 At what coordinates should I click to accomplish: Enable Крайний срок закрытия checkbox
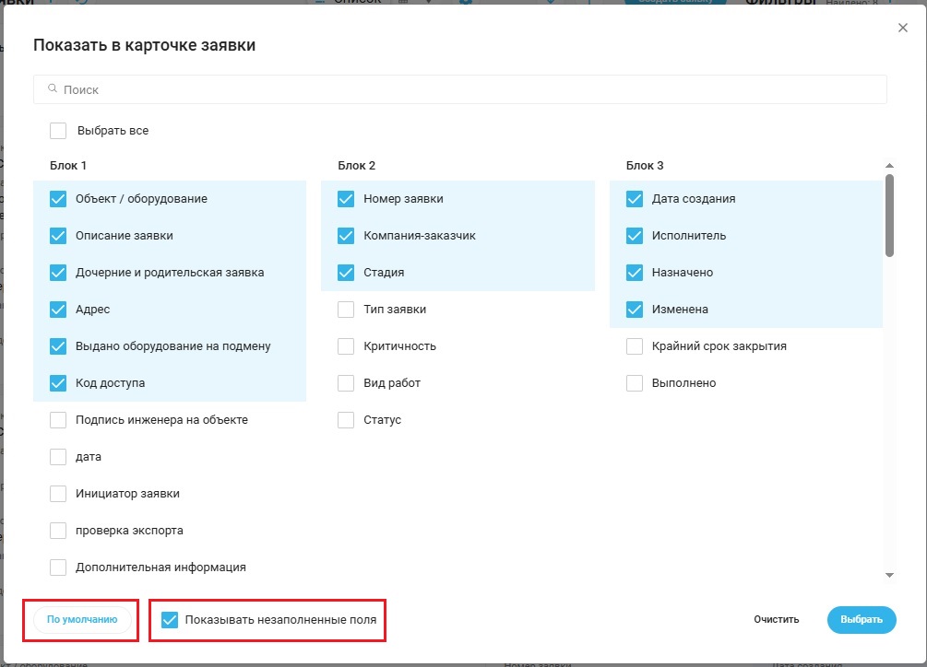(x=635, y=346)
